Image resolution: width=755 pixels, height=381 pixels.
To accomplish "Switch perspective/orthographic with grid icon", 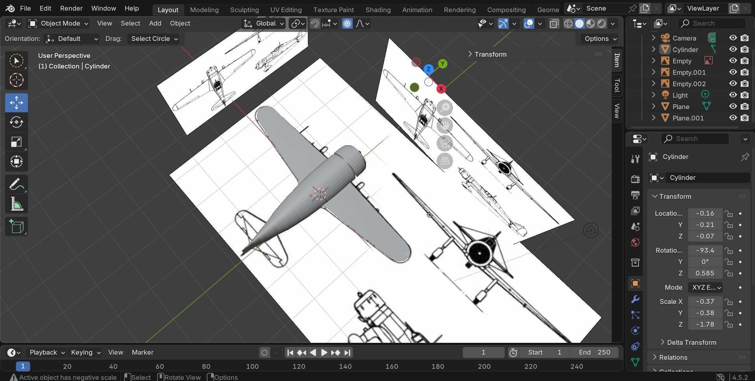I will (445, 161).
